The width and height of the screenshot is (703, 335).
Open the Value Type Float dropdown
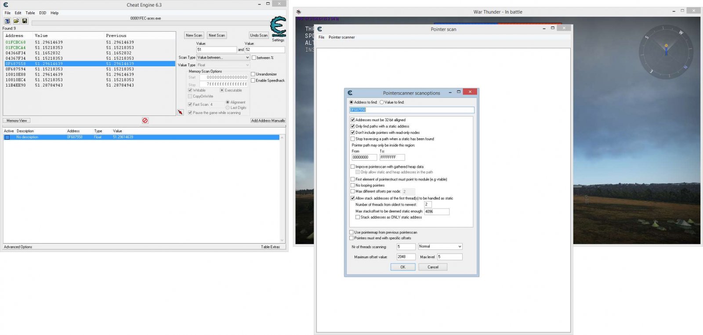(x=223, y=65)
